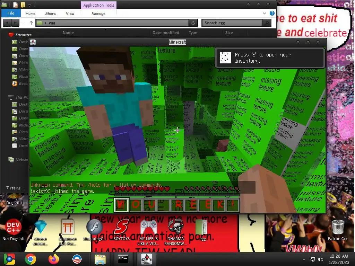Viewport: 355px width, 266px height.
Task: Sort by the Size column header
Action: click(229, 33)
